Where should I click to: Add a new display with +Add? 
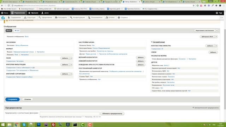click(x=17, y=31)
